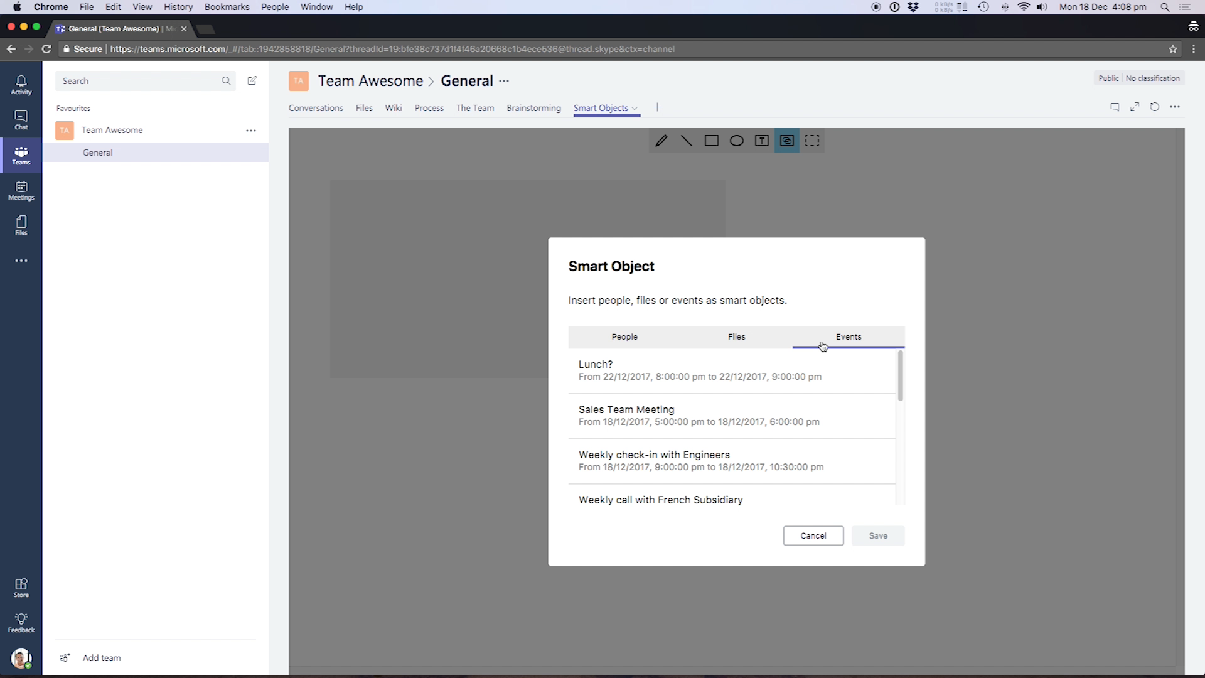Switch to the Files tab in dialog
This screenshot has width=1205, height=678.
tap(736, 337)
